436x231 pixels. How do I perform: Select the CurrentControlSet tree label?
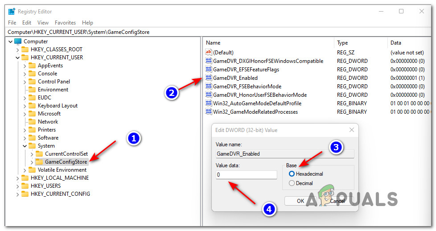tap(66, 154)
